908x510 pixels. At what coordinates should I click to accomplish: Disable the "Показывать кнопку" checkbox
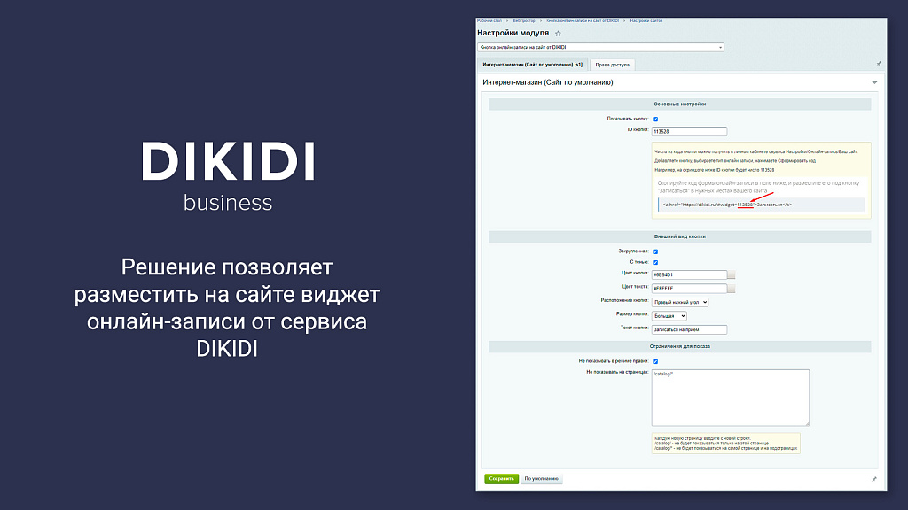coord(655,120)
